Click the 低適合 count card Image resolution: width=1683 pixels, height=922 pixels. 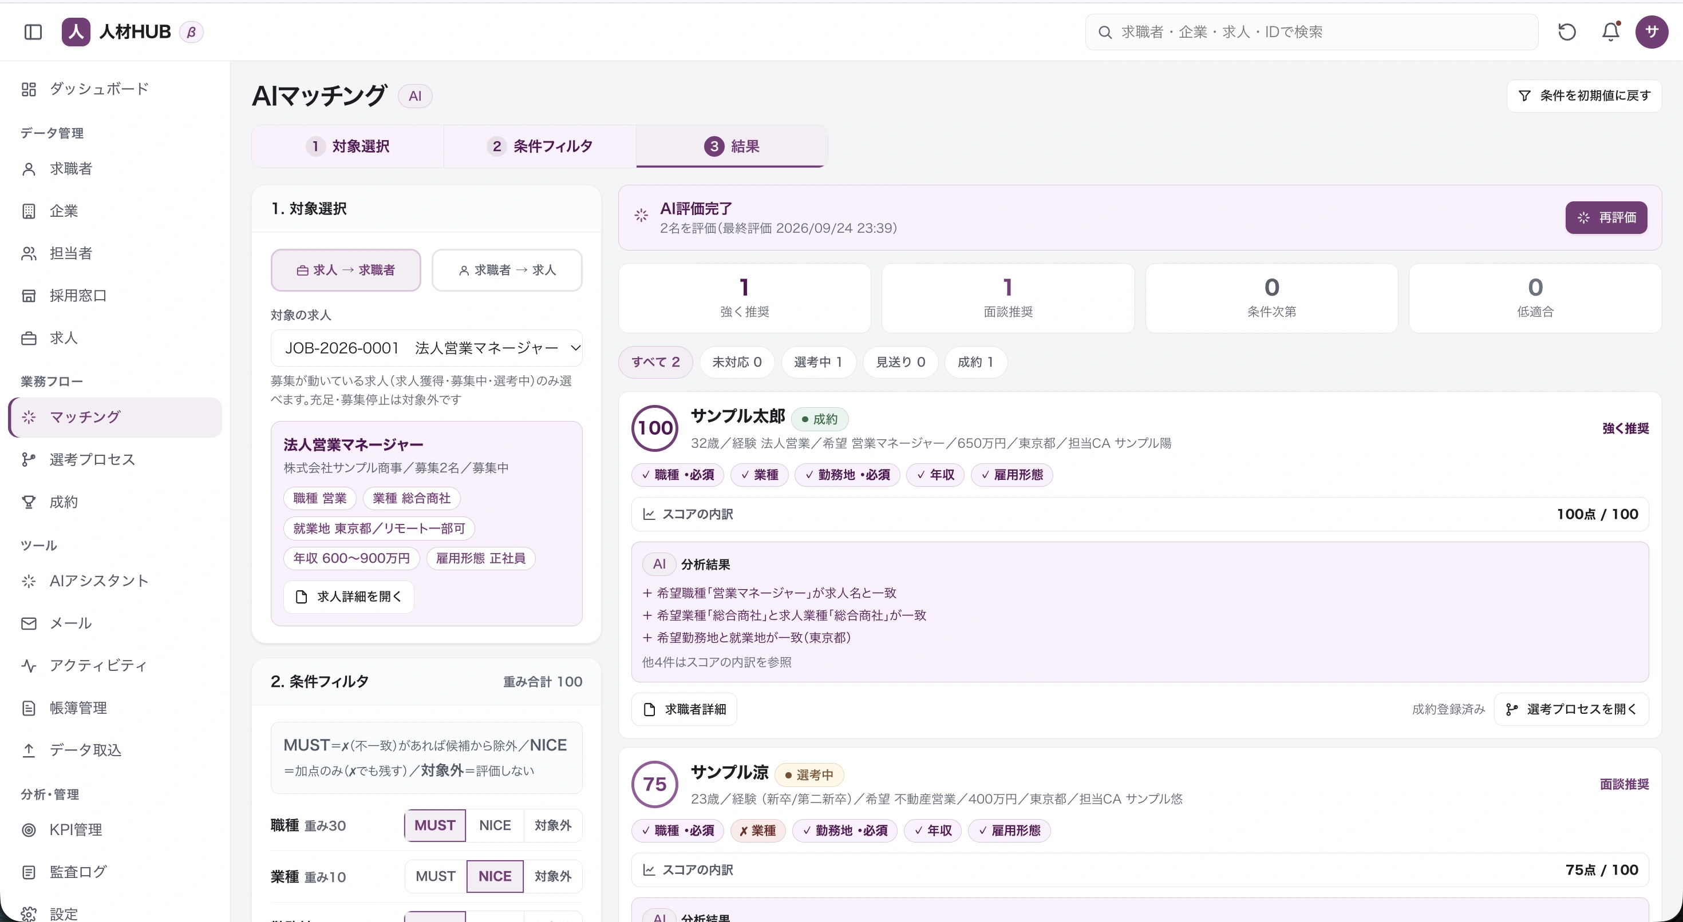(x=1535, y=299)
